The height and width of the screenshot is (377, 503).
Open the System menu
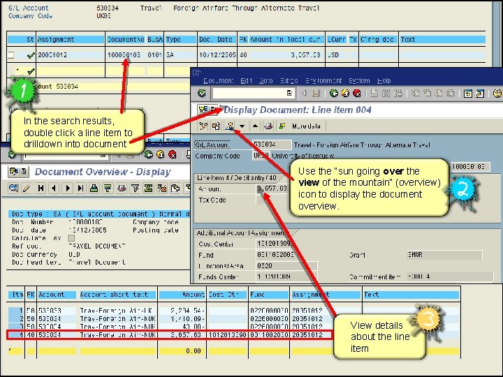pyautogui.click(x=359, y=81)
